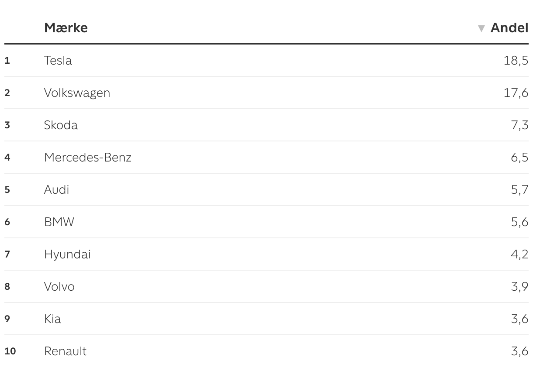Click the BMW row label
The height and width of the screenshot is (371, 533).
(x=59, y=222)
